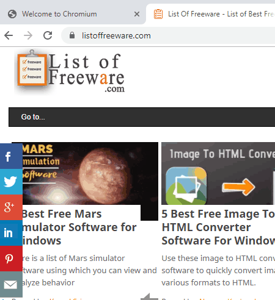Share the page by email envelope icon
Screen dimensions: 275x300
click(11, 284)
